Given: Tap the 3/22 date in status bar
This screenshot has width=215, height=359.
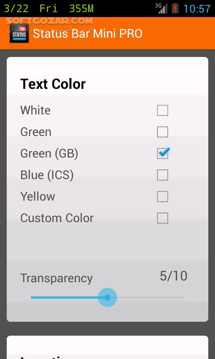Looking at the screenshot, I should tap(16, 9).
